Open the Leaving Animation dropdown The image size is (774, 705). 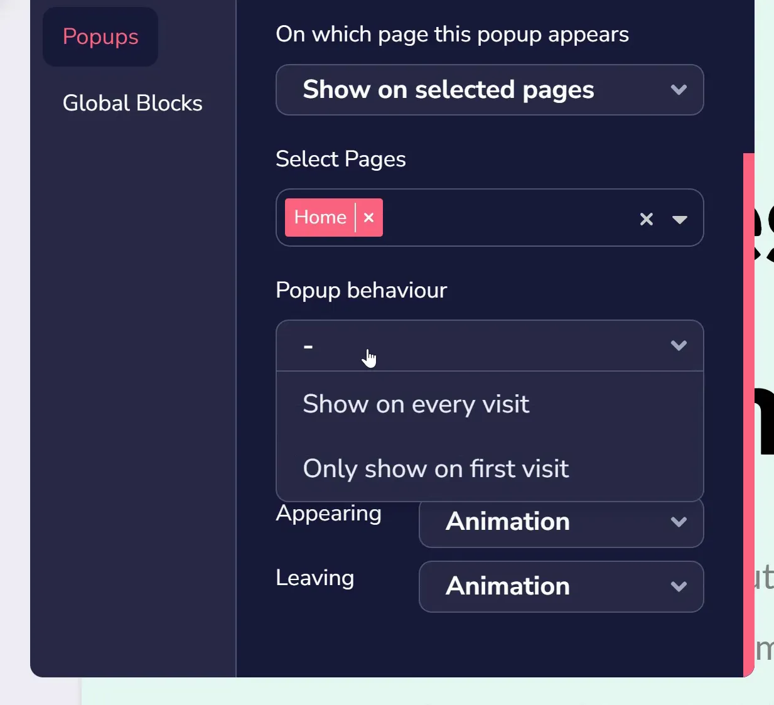[x=561, y=586]
